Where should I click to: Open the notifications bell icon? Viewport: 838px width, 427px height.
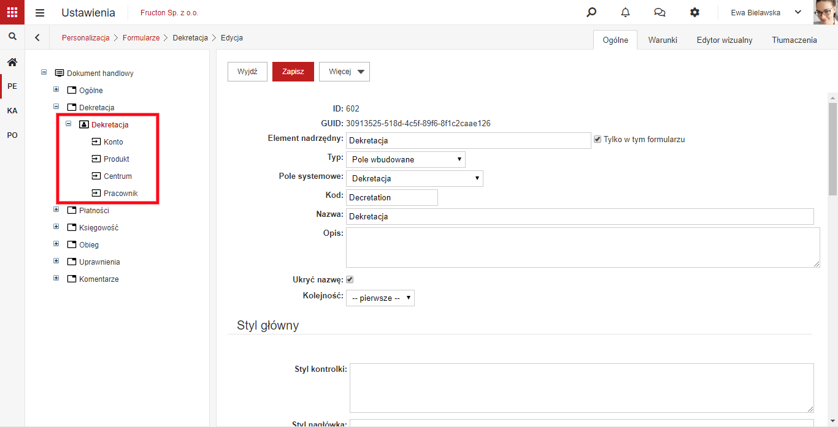click(626, 12)
